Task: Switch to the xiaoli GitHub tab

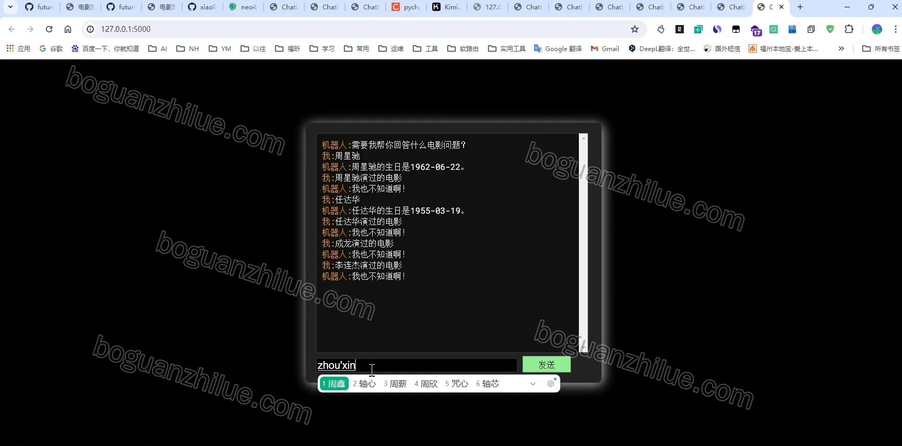Action: point(202,7)
